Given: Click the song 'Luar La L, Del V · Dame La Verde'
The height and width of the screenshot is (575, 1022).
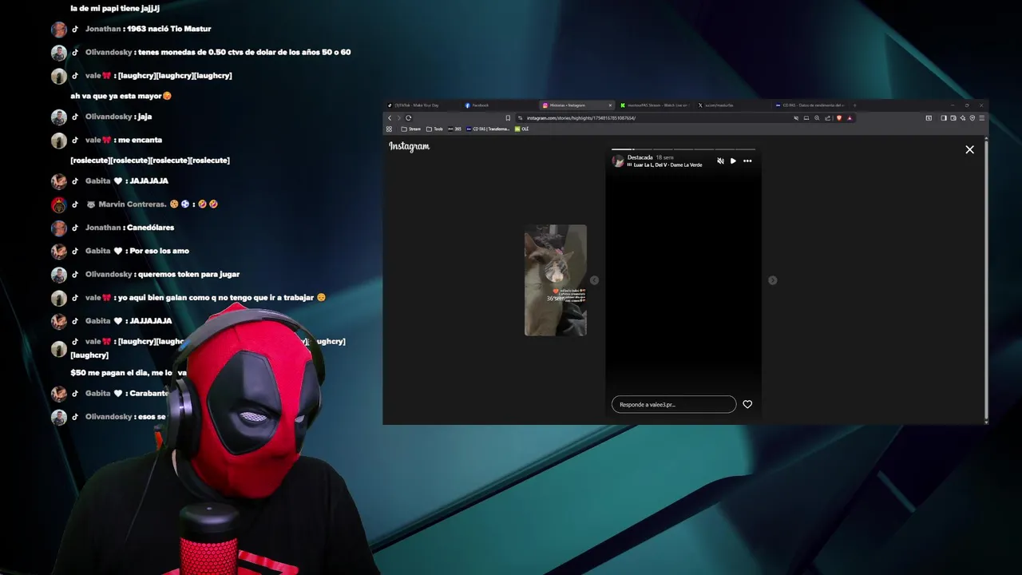Looking at the screenshot, I should (x=667, y=165).
